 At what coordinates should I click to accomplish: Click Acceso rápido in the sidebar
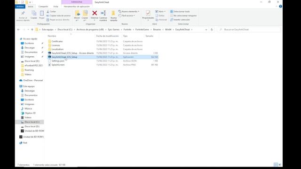(x=30, y=38)
